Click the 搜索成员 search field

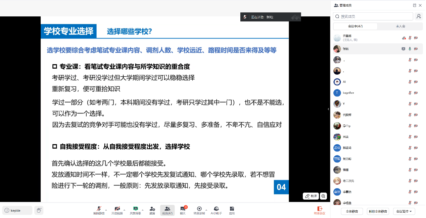373,16
